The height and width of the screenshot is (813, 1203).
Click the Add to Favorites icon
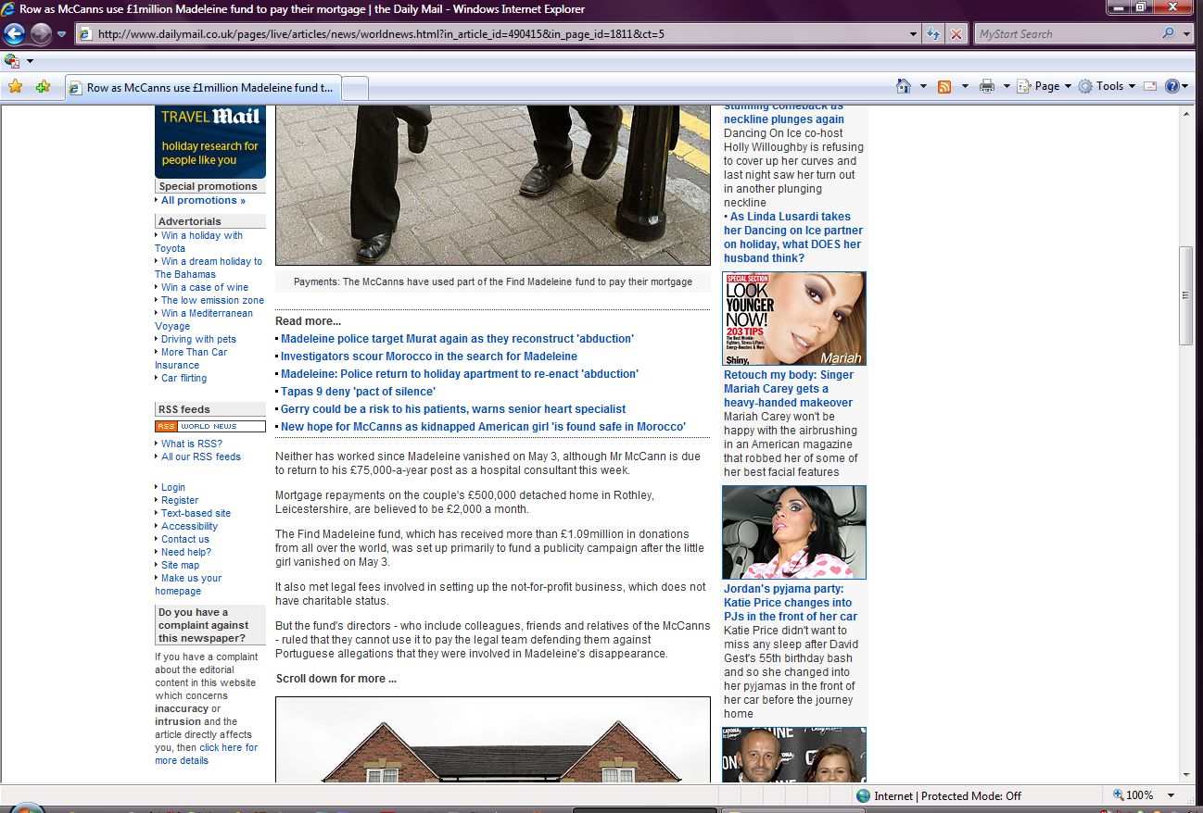coord(43,87)
